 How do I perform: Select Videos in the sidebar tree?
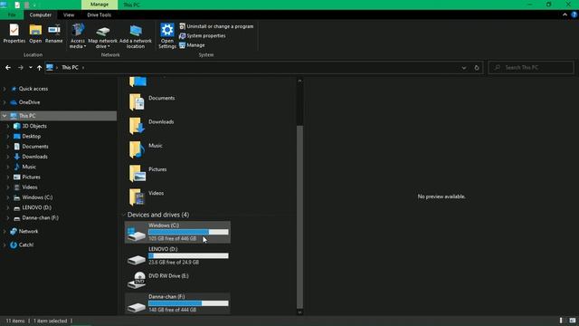coord(30,187)
